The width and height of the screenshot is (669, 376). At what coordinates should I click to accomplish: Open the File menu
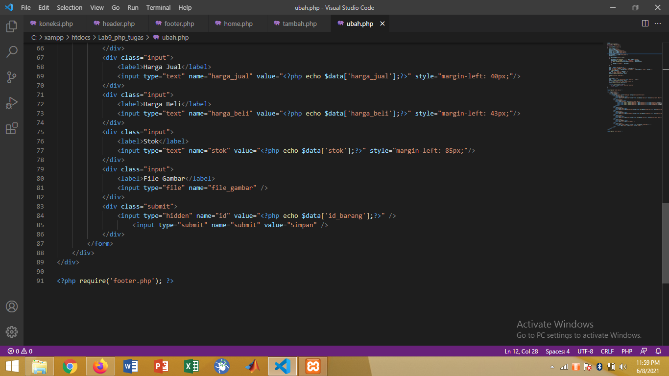(26, 7)
